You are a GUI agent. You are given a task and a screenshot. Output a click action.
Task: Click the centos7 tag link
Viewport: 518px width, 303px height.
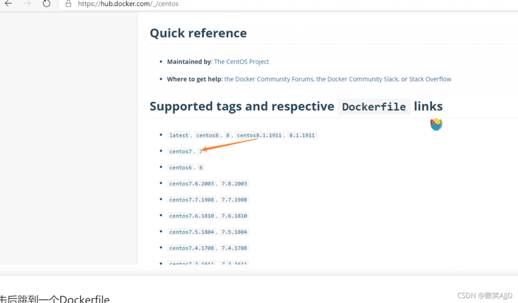coord(180,151)
